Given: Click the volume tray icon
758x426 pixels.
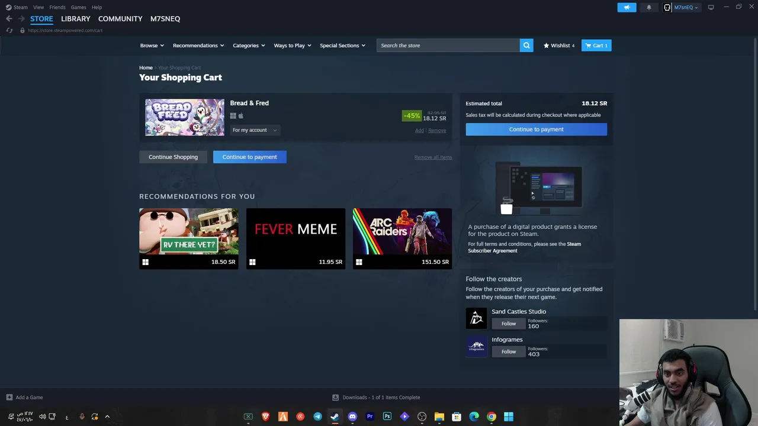Looking at the screenshot, I should (43, 417).
